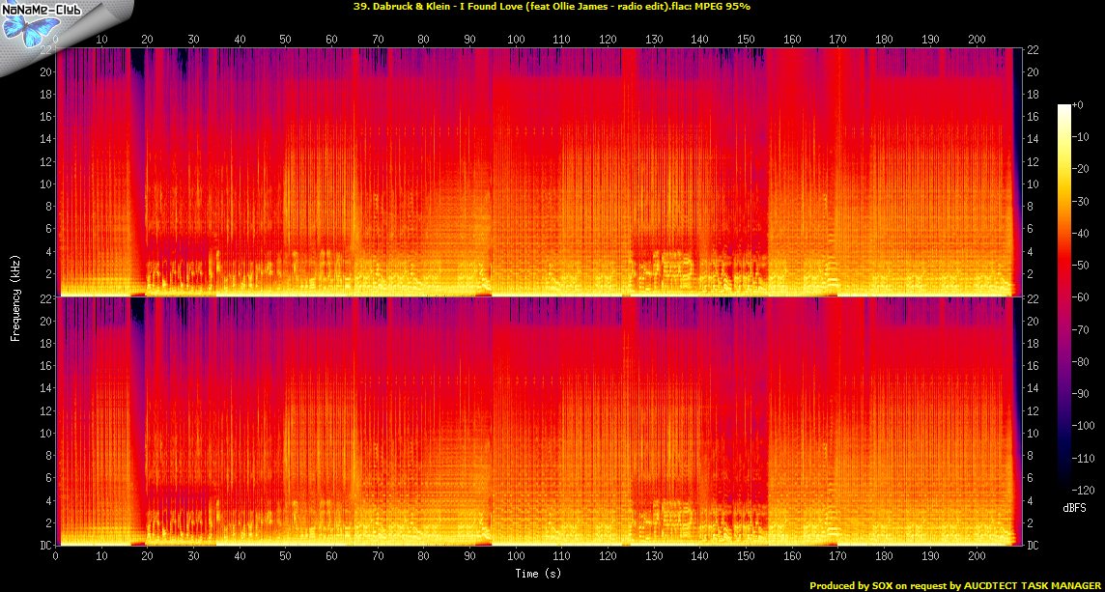
Task: Click the upper channel spectrogram plot
Action: coord(538,172)
